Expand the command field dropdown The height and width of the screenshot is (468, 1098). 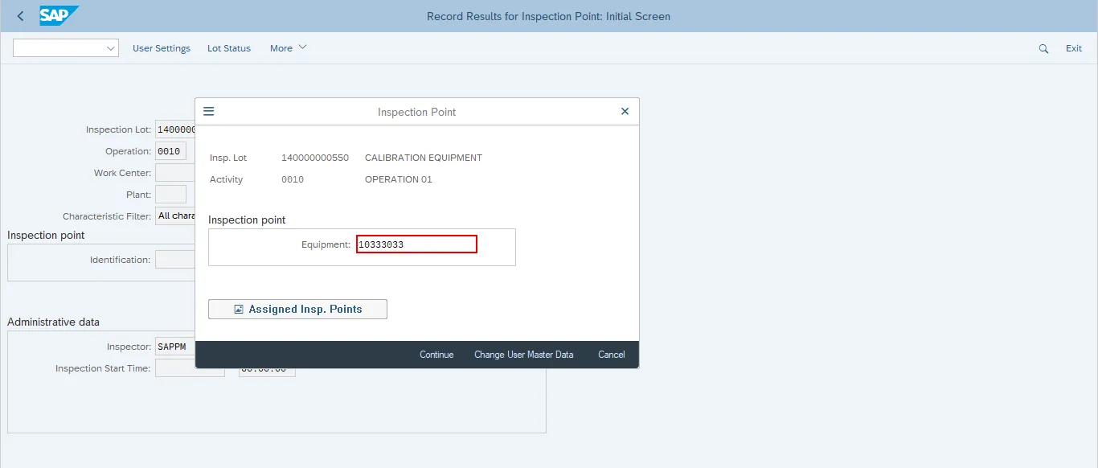tap(111, 48)
